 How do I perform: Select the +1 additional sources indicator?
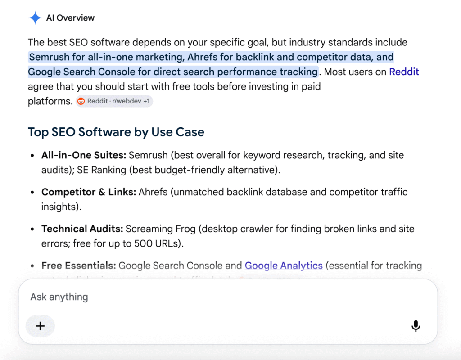point(146,101)
